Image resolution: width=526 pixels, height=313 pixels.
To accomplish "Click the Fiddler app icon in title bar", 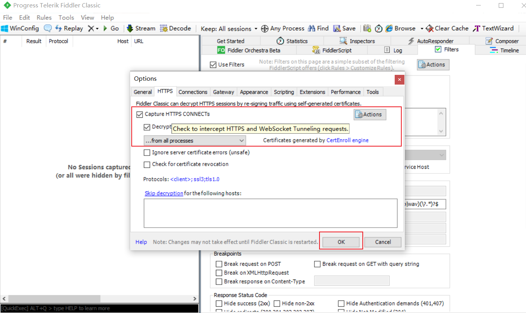I will pos(7,5).
